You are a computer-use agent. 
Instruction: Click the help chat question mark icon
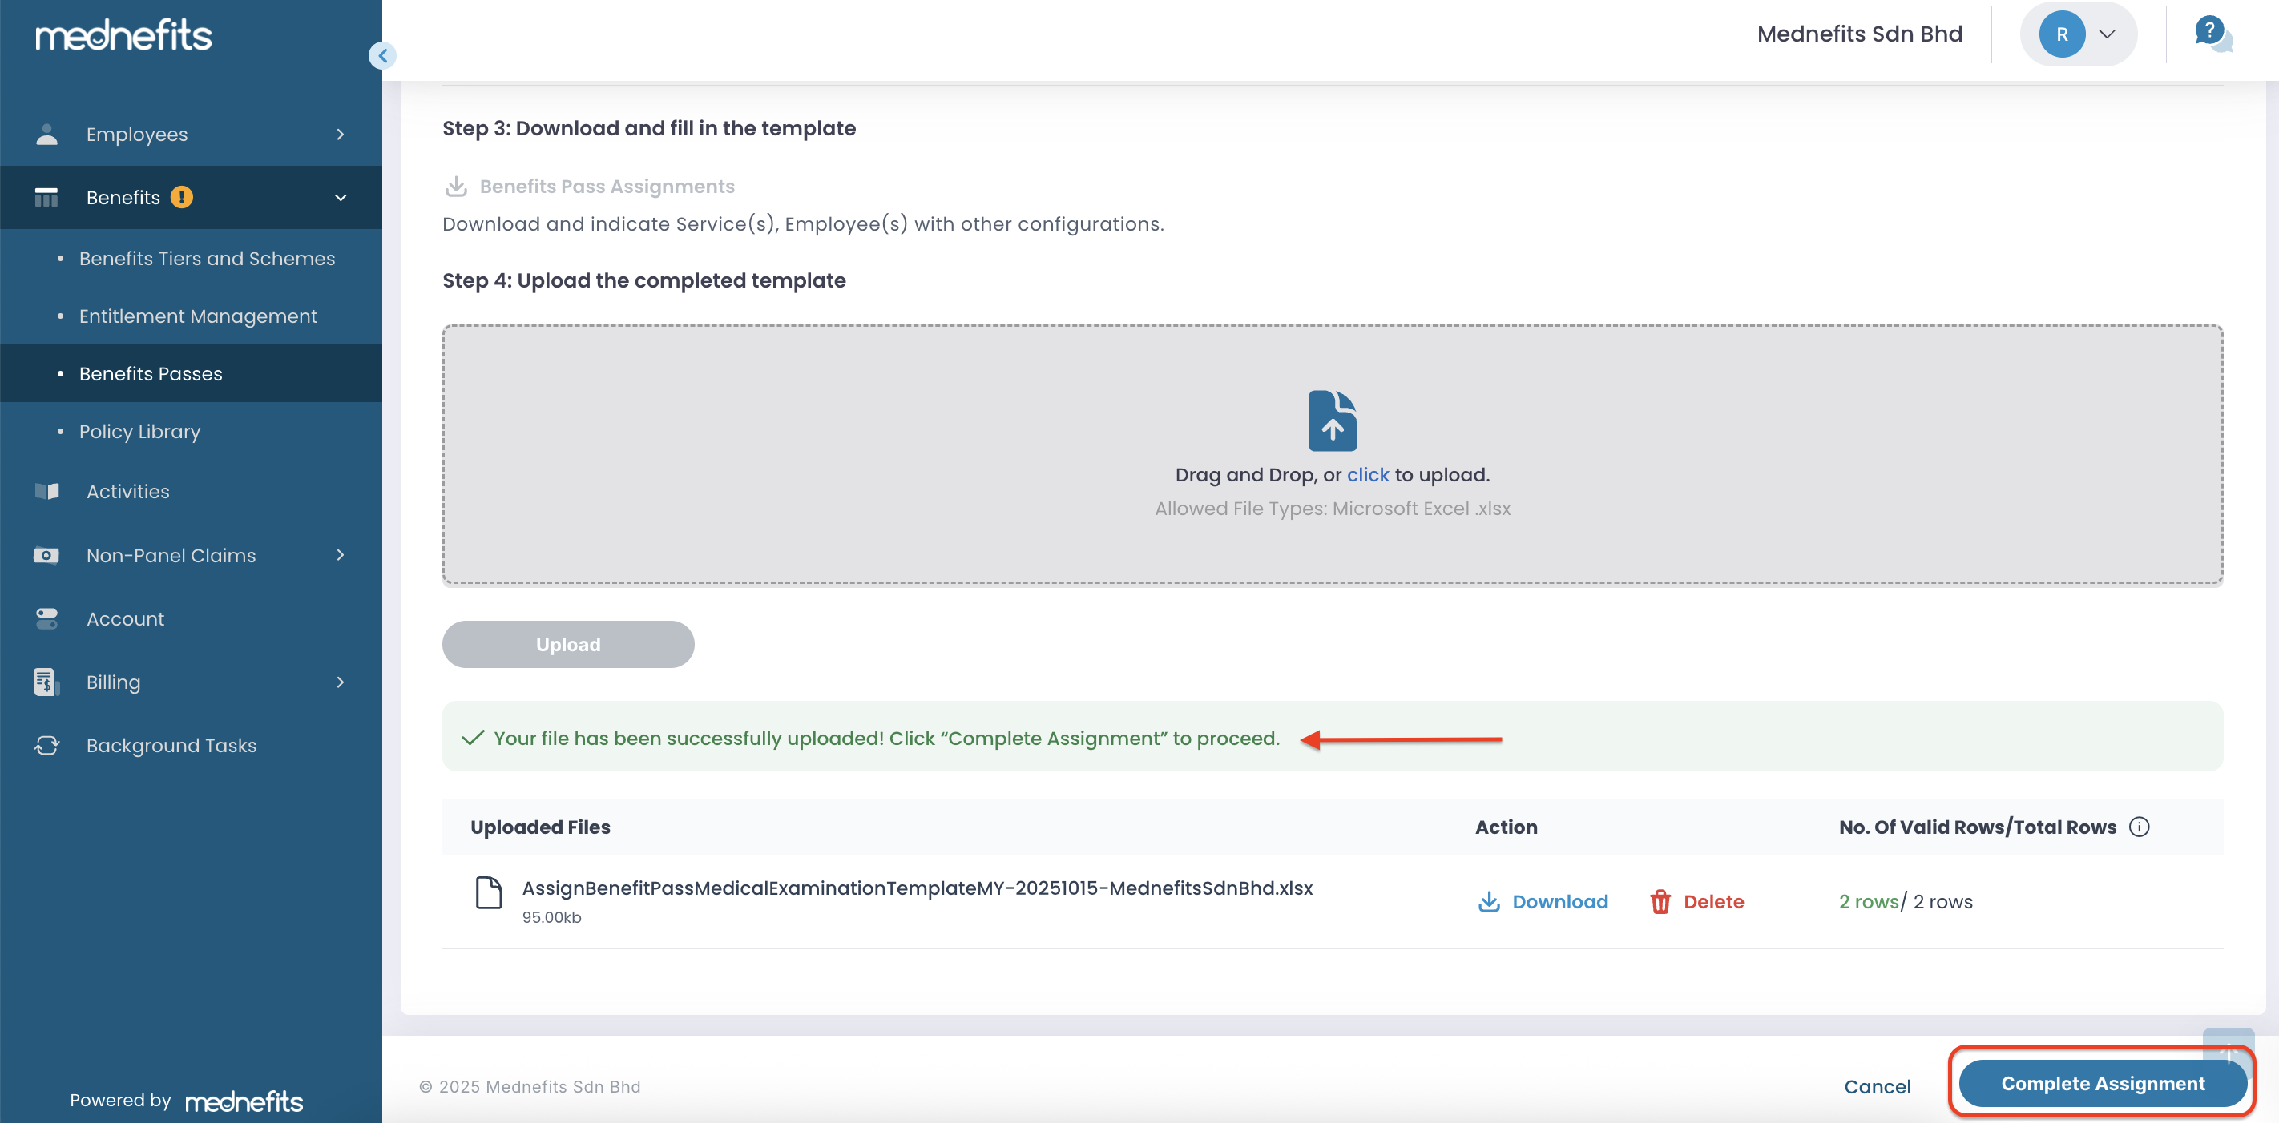[2211, 34]
